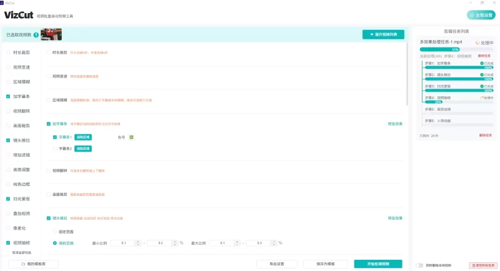Click 开始处理视频 start processing button

pyautogui.click(x=378, y=264)
